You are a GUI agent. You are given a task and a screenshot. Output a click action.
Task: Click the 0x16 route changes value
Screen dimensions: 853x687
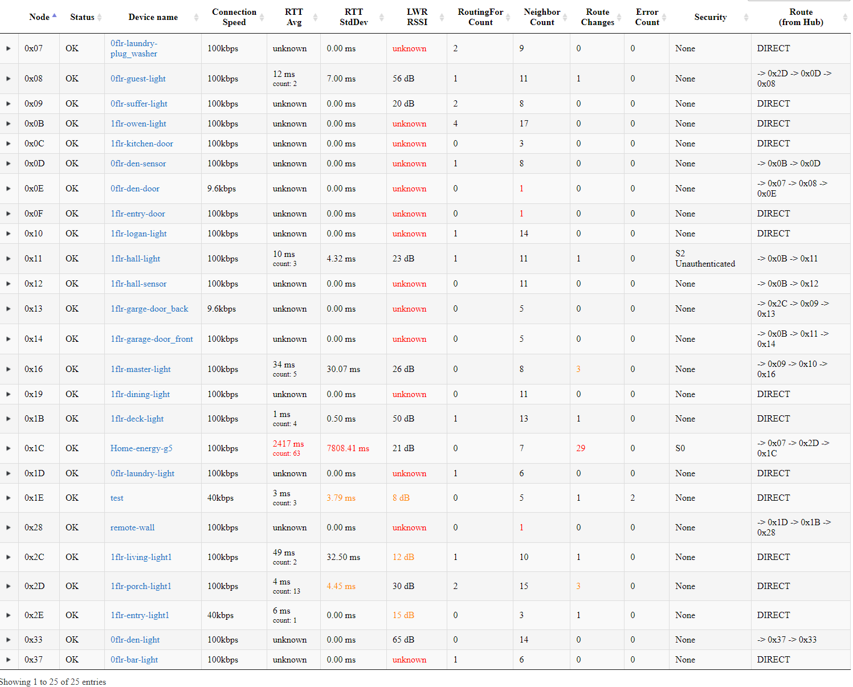point(578,369)
